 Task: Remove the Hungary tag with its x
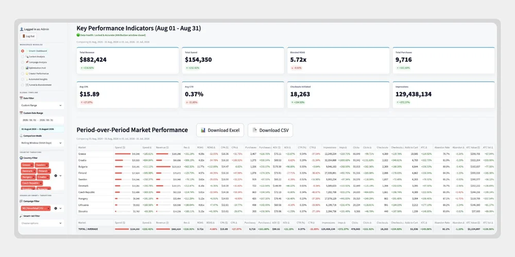tap(34, 177)
